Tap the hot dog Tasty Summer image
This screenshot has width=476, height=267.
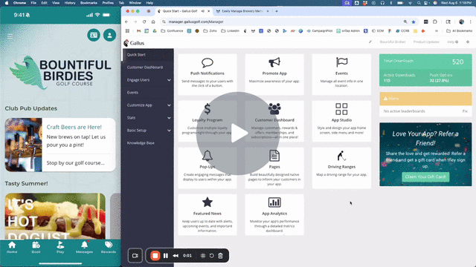(55, 216)
